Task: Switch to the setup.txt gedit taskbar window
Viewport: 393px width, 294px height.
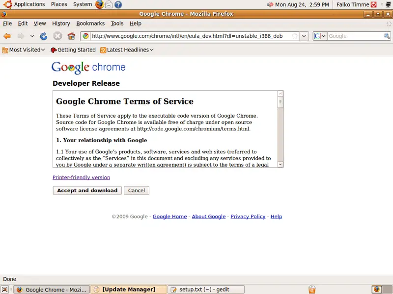Action: coord(206,290)
